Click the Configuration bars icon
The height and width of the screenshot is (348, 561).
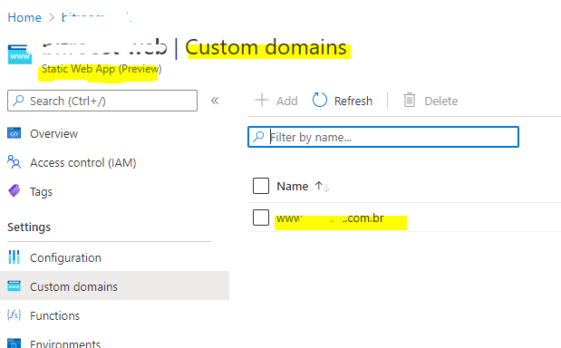(14, 256)
